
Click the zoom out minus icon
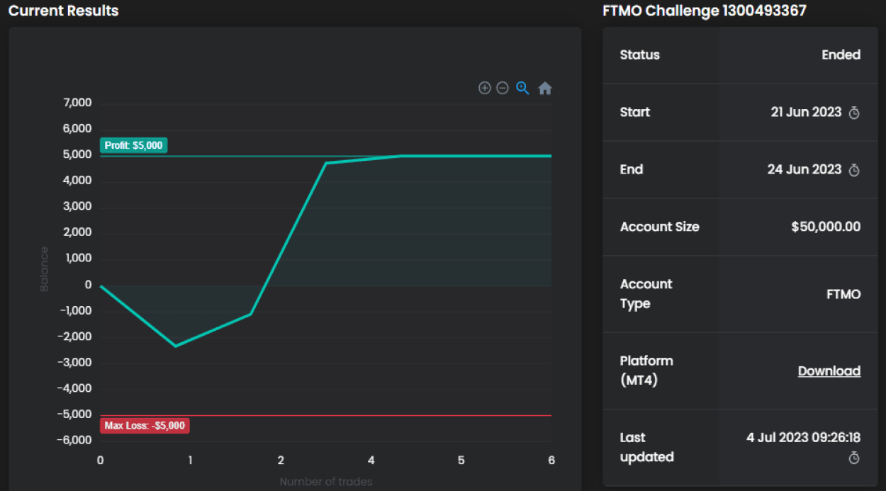[x=503, y=88]
